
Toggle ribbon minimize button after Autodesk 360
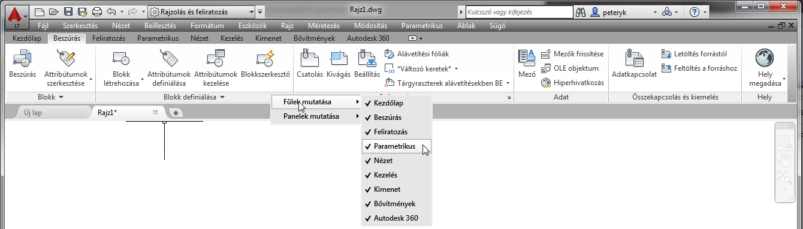point(412,38)
